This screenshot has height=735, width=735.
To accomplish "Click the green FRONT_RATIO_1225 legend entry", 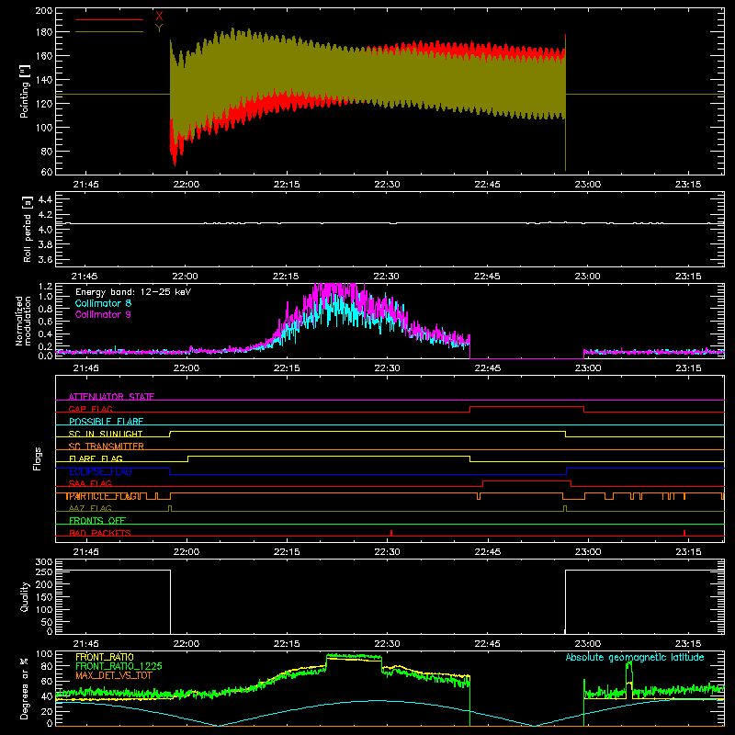I will [x=119, y=666].
